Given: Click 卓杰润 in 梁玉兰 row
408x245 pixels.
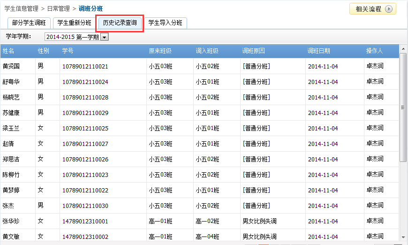Looking at the screenshot, I should point(375,128).
